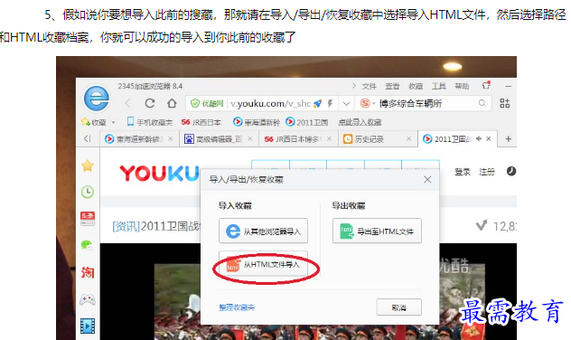Switch to the JR西日本博多 tab

pos(298,139)
